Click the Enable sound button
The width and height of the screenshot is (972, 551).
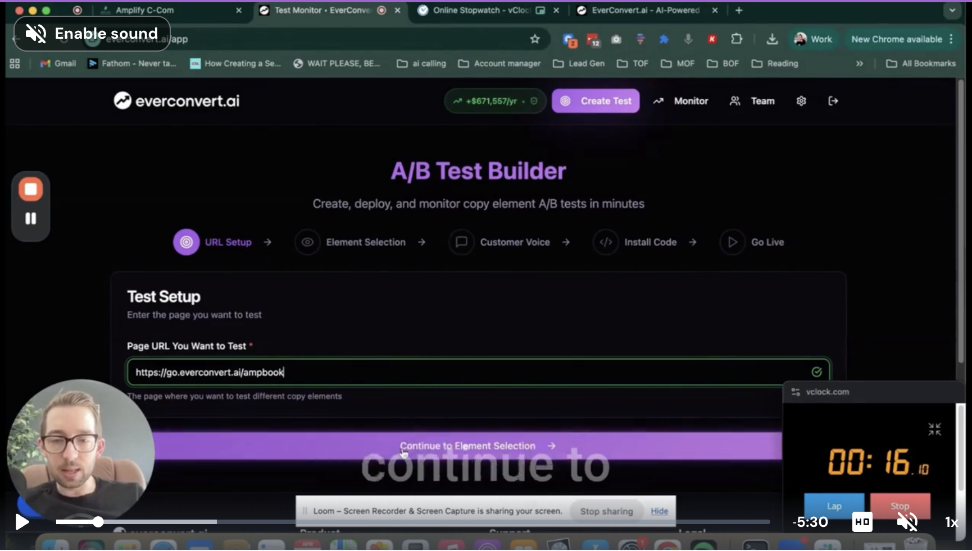tap(92, 34)
